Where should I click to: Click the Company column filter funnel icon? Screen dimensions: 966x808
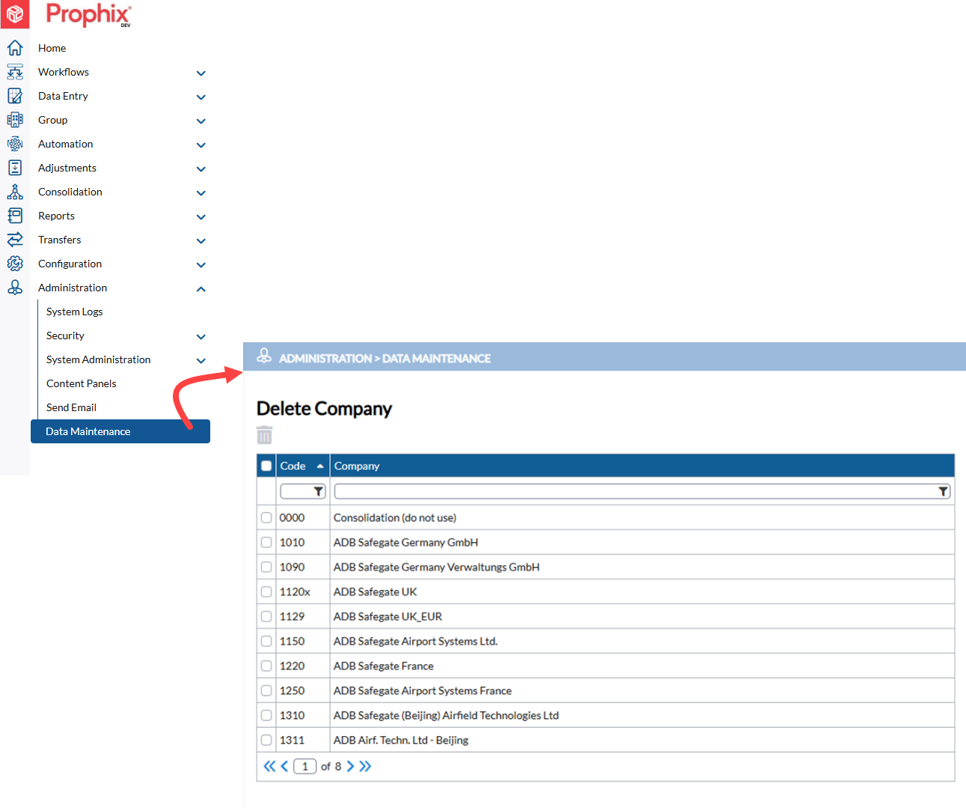click(x=944, y=491)
